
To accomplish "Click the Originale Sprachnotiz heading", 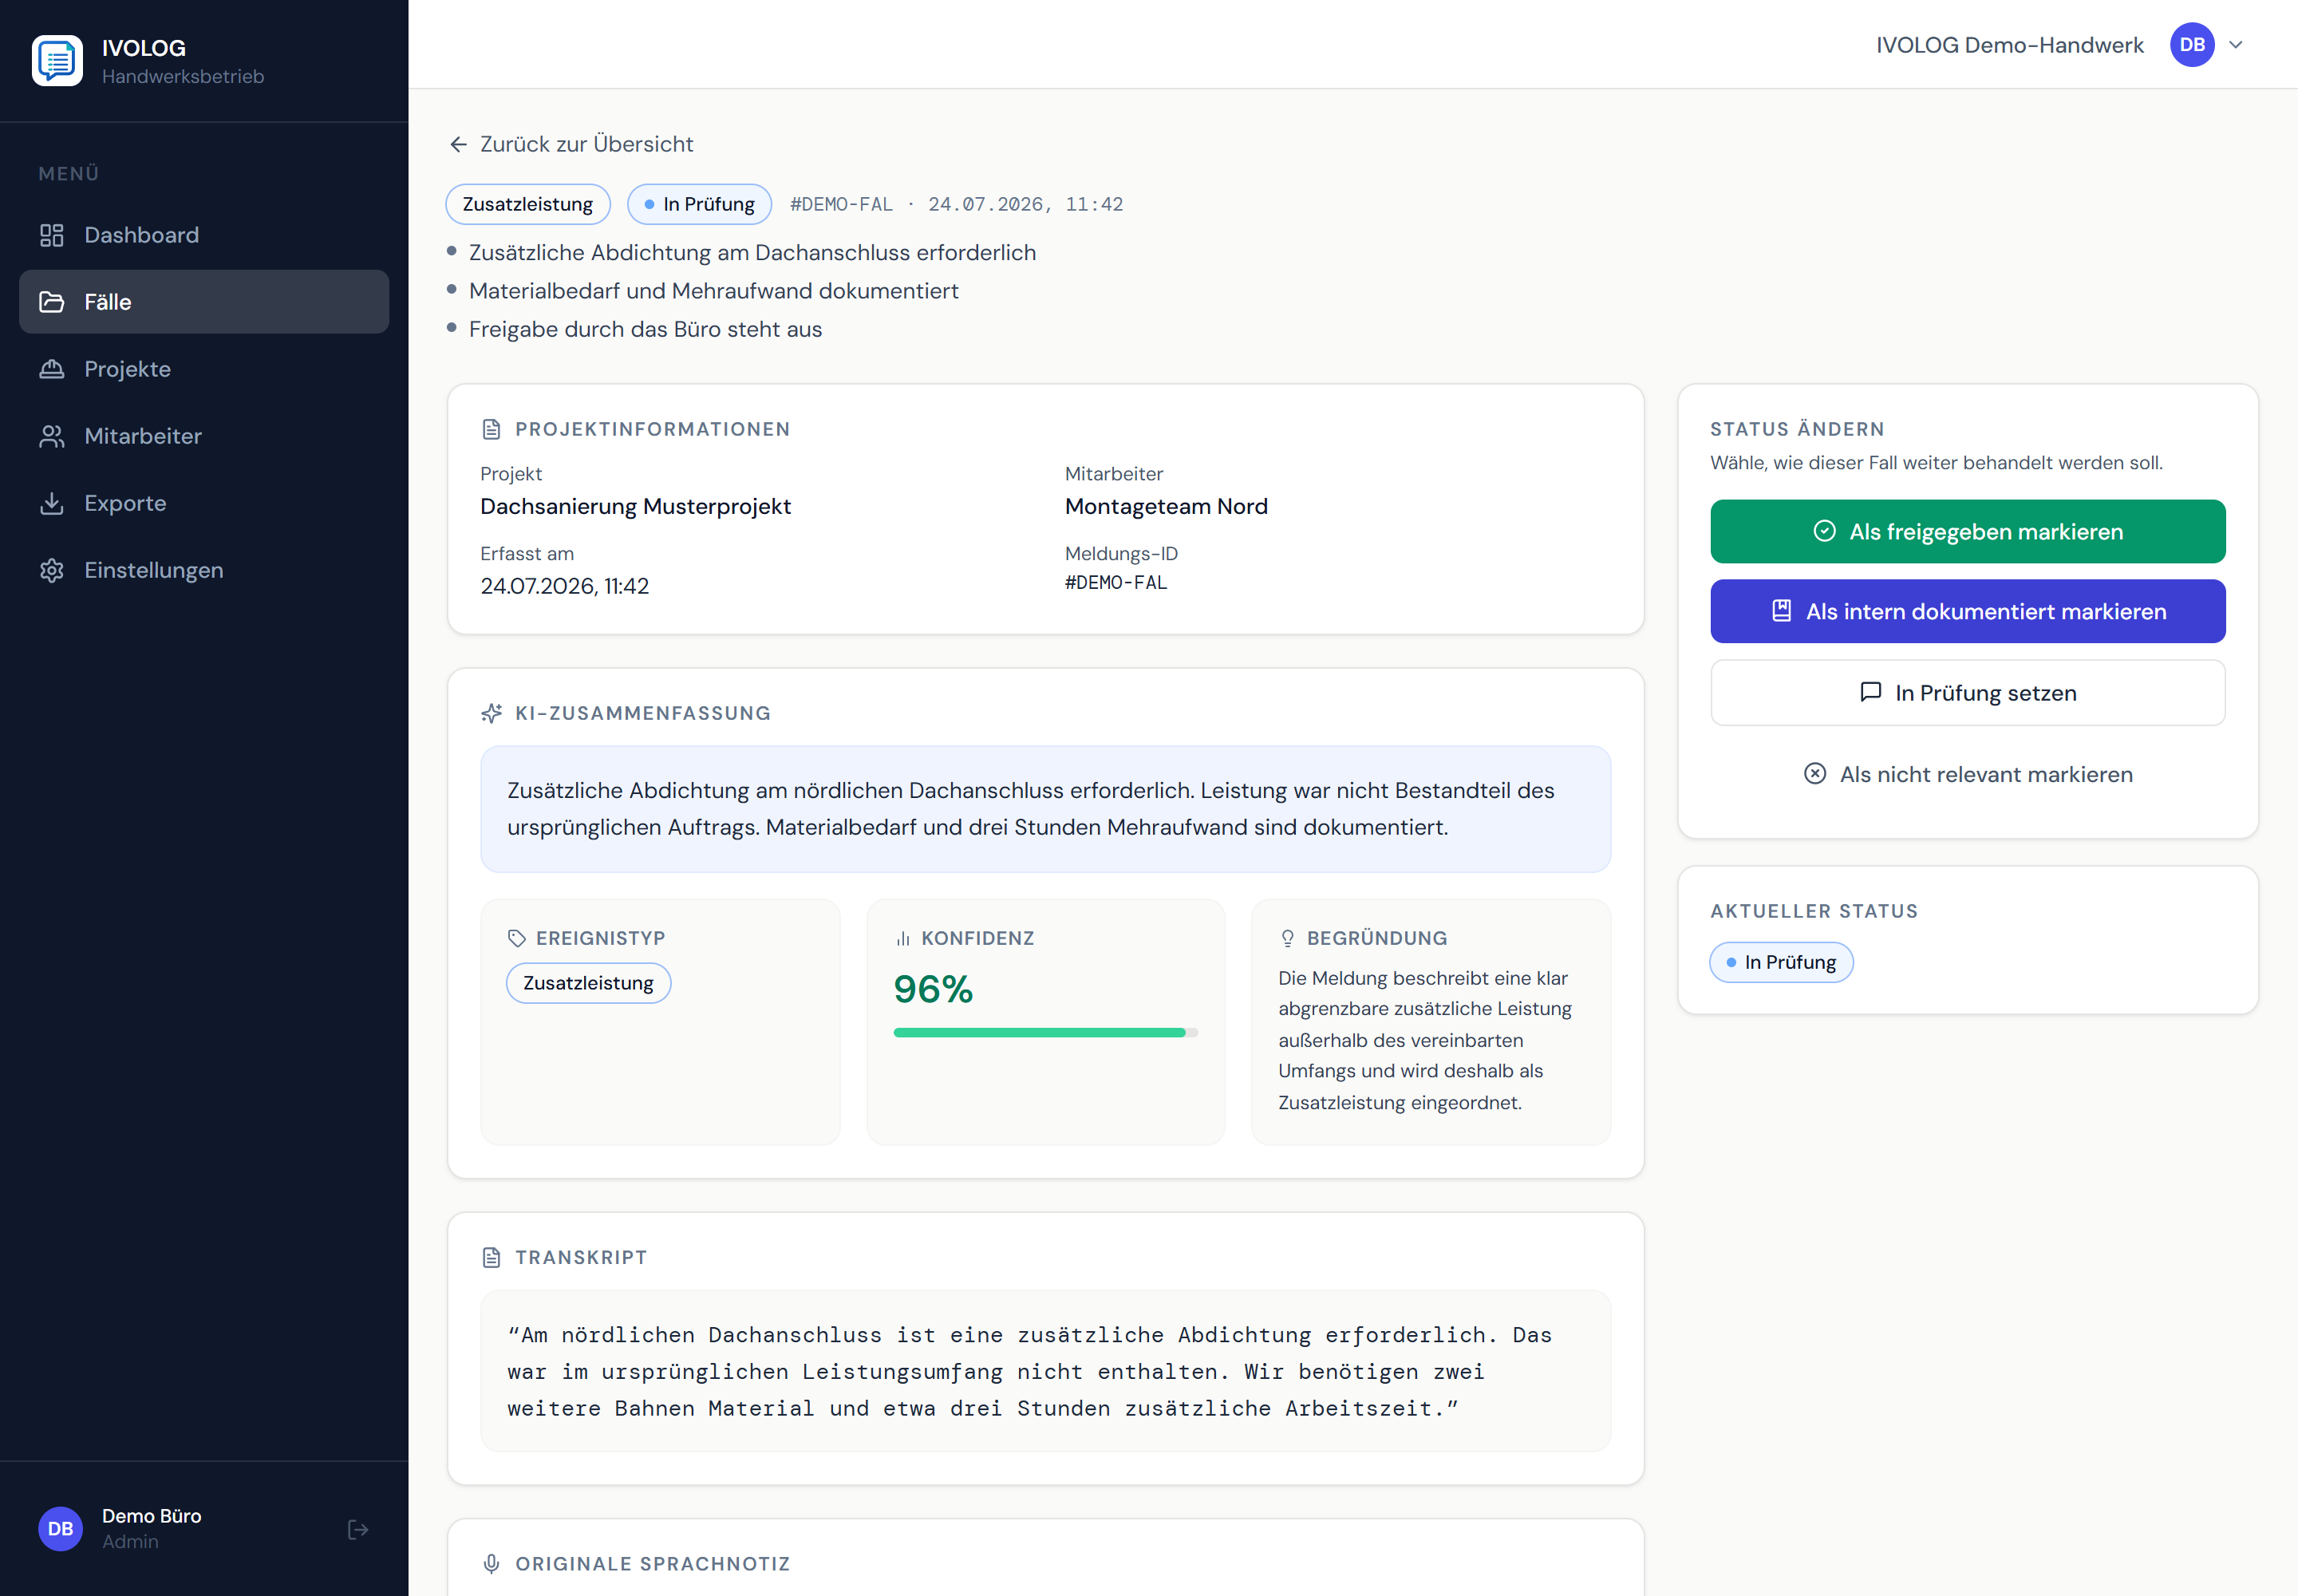I will pyautogui.click(x=652, y=1564).
